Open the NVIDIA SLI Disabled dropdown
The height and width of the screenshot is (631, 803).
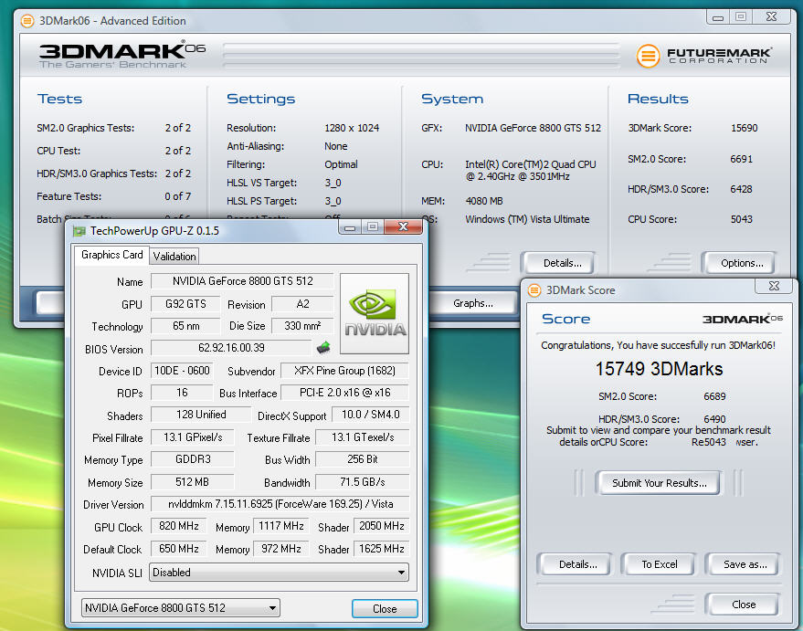coord(280,573)
